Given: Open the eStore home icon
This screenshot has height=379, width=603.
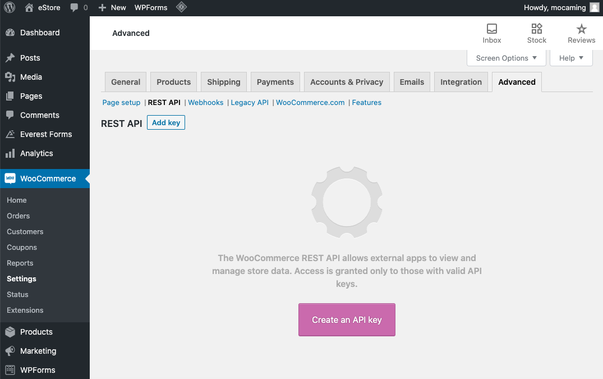Looking at the screenshot, I should tap(29, 7).
